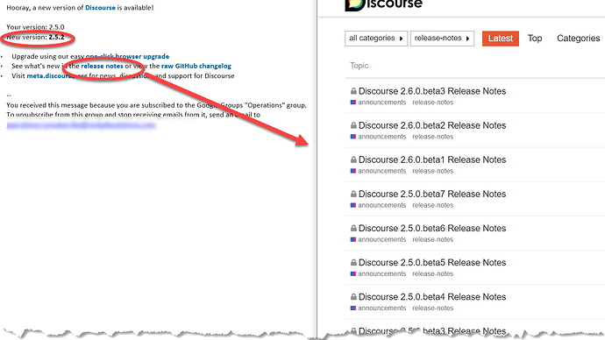This screenshot has width=605, height=340.
Task: Open the Discourse link in the email
Action: (x=100, y=8)
